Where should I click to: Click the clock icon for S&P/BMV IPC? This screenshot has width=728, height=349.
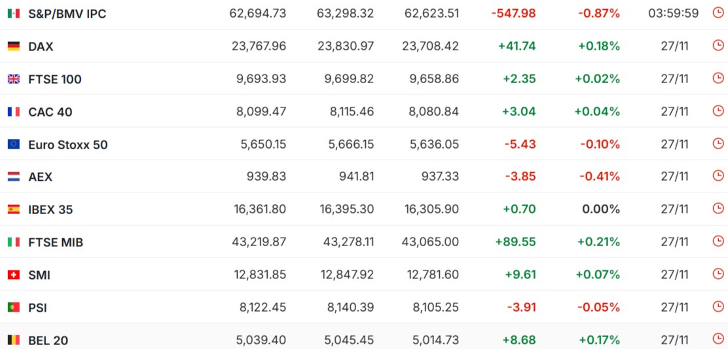[718, 13]
